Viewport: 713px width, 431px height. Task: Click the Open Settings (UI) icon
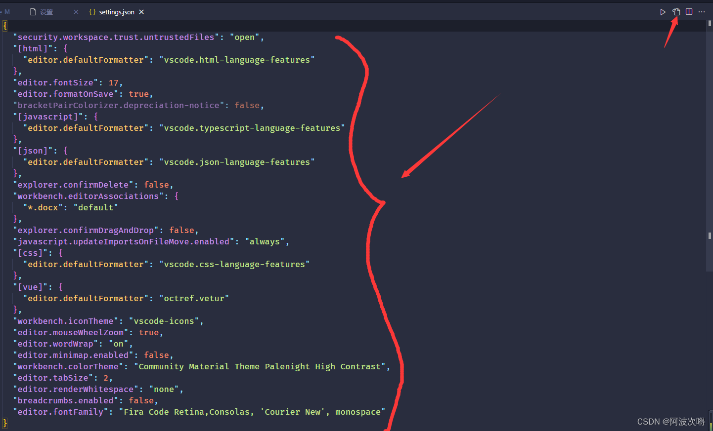pyautogui.click(x=676, y=12)
